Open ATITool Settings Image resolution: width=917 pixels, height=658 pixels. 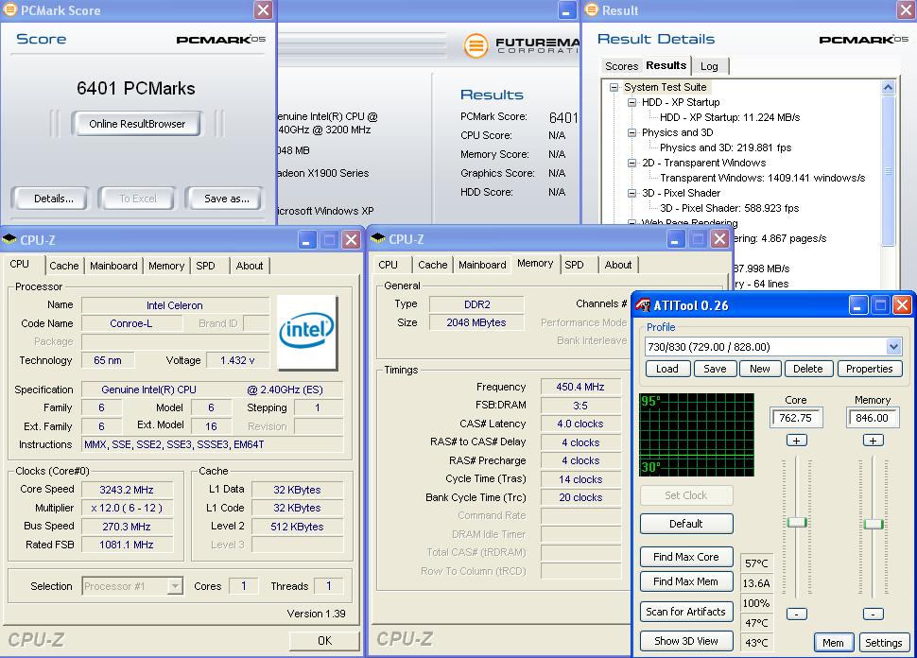(884, 643)
